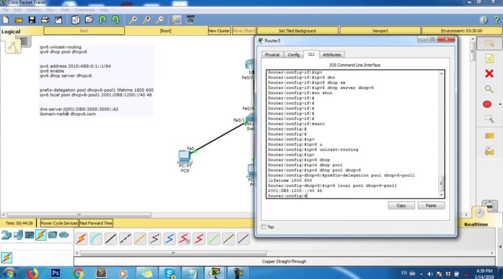Screen dimensions: 503x279
Task: Open the Activity Wizard icon
Action: point(58,20)
